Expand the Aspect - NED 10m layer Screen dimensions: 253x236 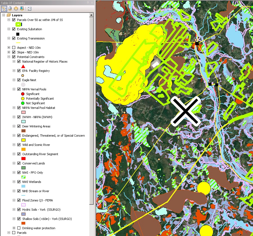click(9, 48)
